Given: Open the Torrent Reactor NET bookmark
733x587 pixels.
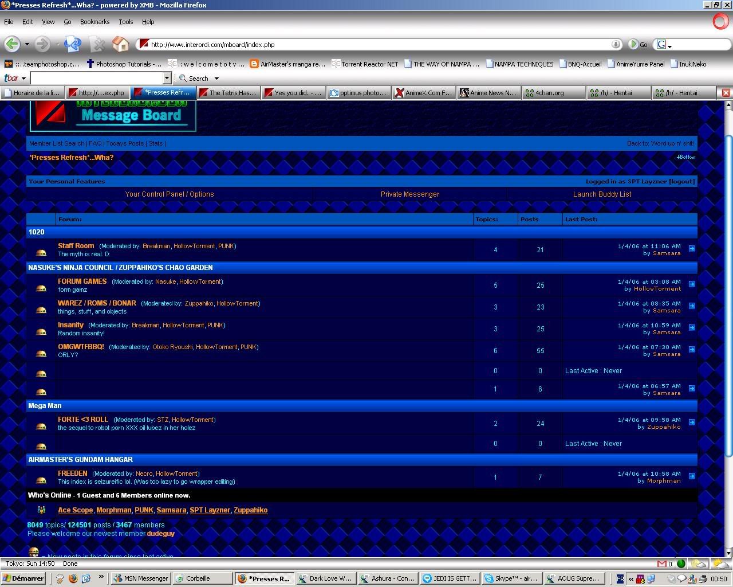Looking at the screenshot, I should point(365,64).
